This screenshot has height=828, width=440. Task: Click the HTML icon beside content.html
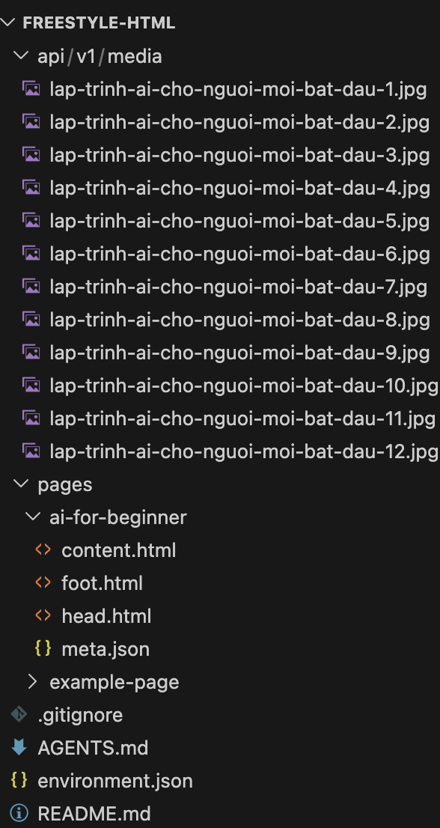point(43,550)
